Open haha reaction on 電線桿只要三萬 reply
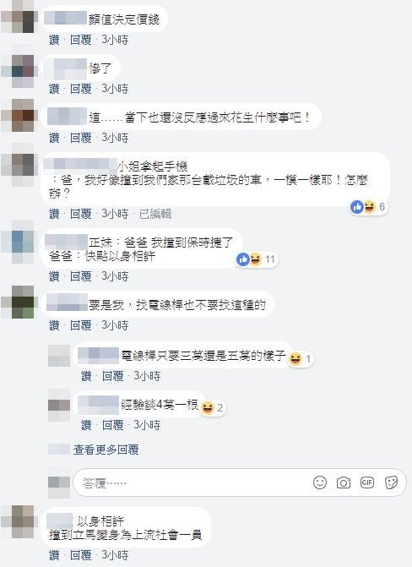Screen dimensions: 412x567 coord(301,359)
